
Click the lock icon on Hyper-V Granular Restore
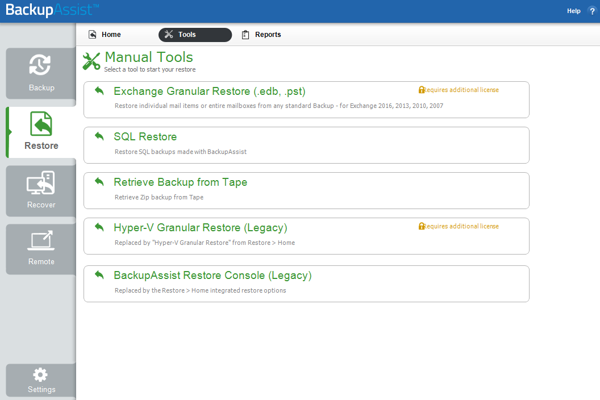coord(421,226)
